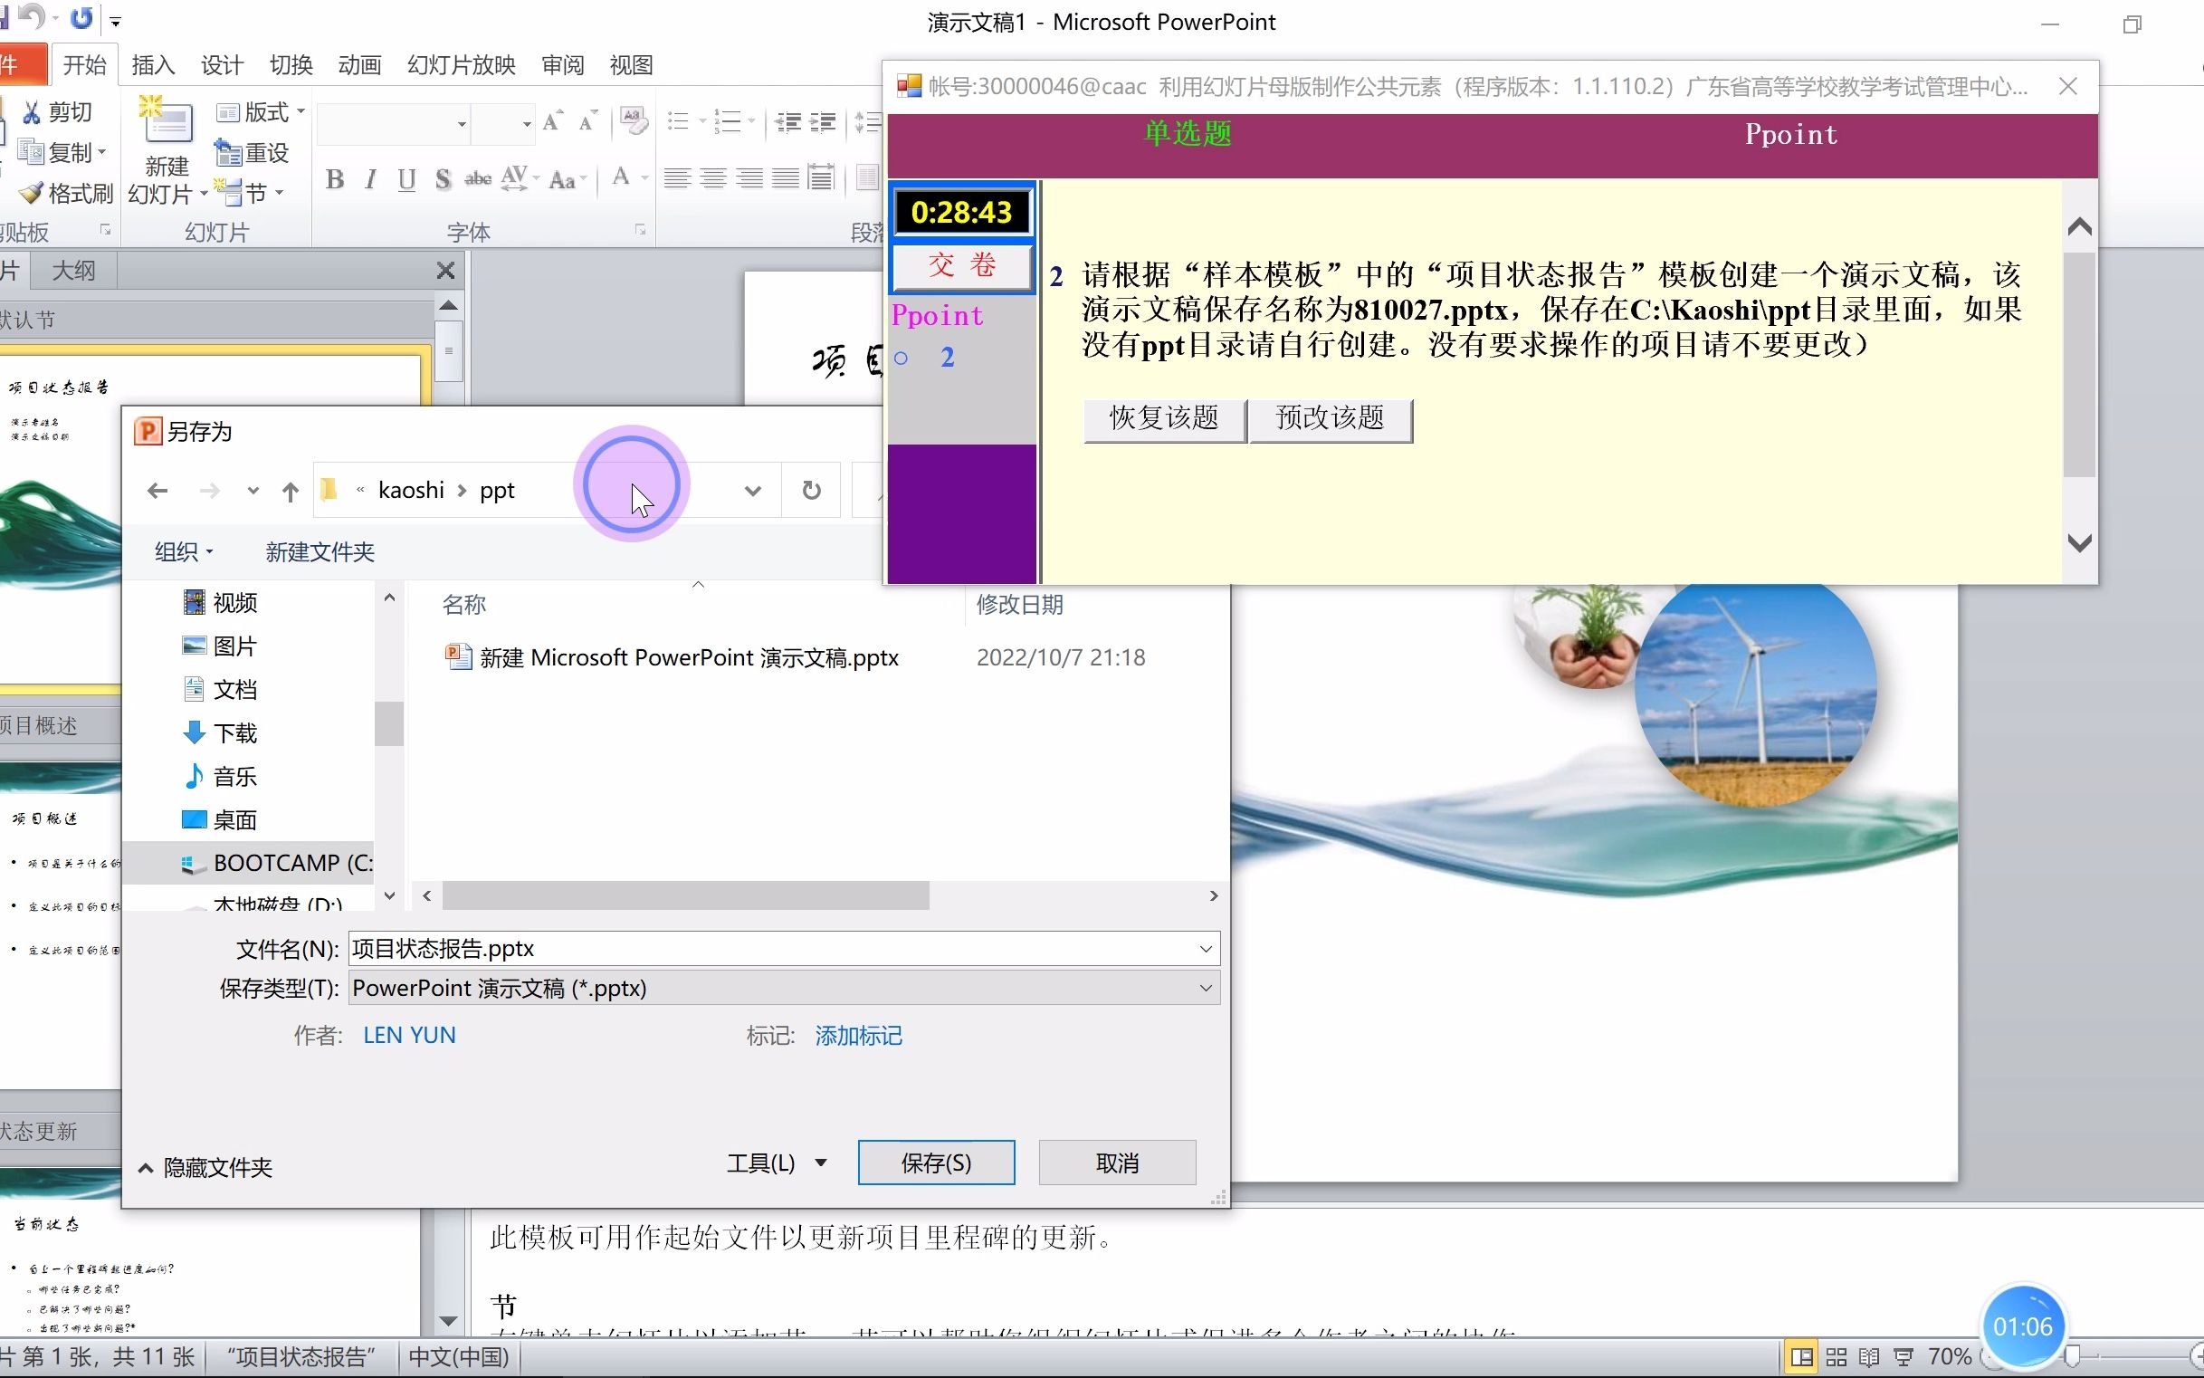Click the 保存(S) button
Screen dimensions: 2204x1378
click(937, 1163)
